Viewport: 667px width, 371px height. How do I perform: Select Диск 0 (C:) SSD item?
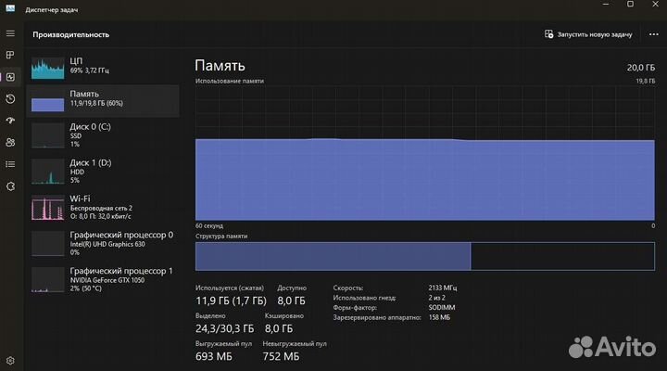coord(102,134)
